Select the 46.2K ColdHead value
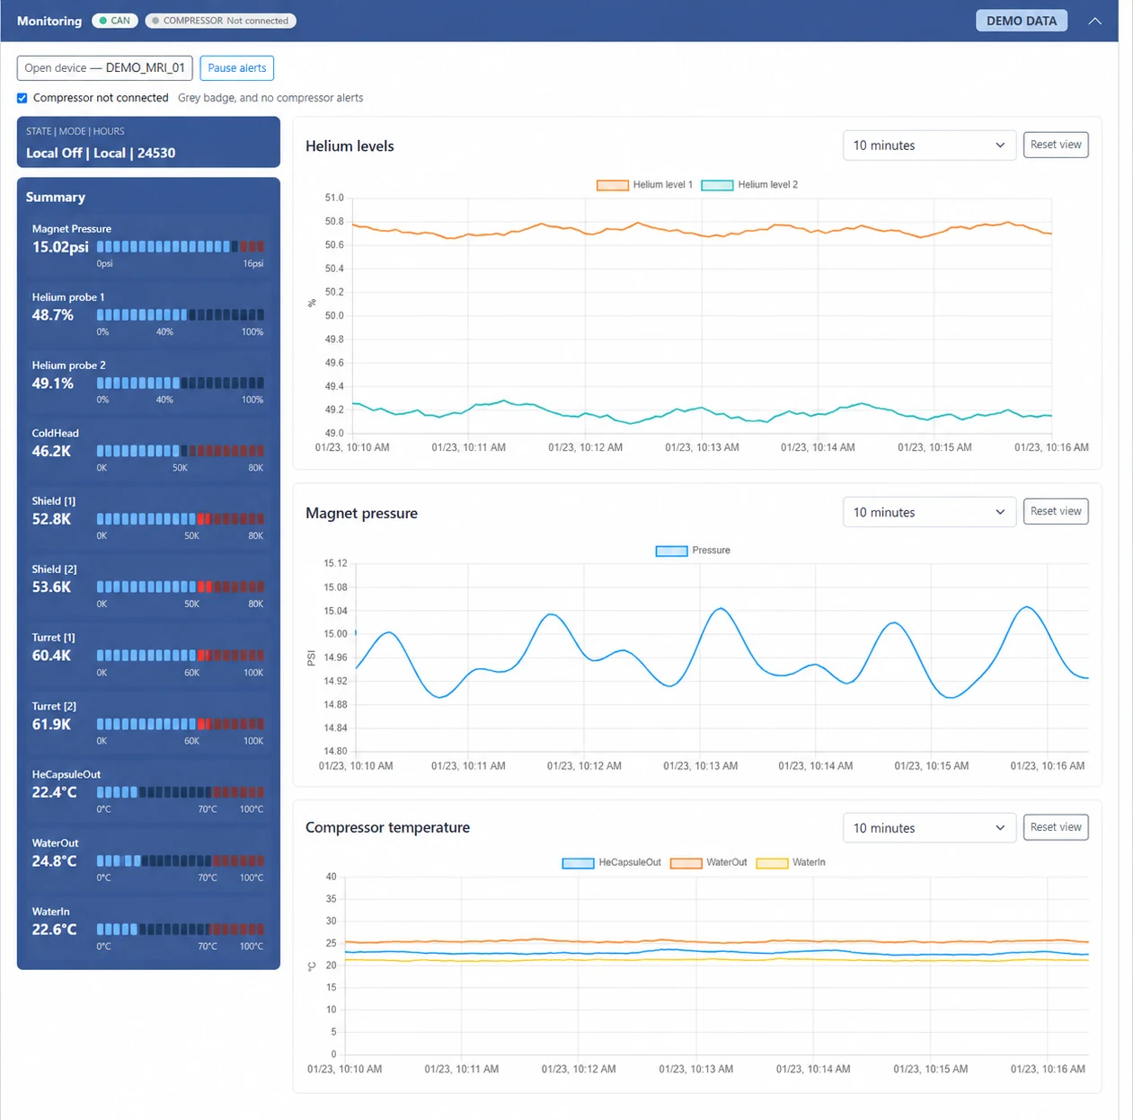 (x=51, y=451)
